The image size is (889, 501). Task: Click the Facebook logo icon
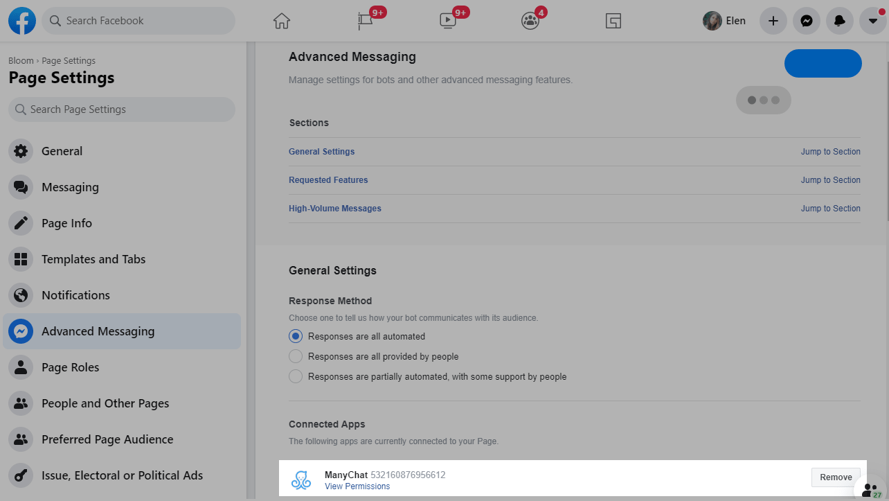(x=22, y=21)
